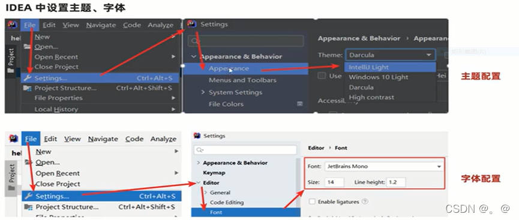
Task: Click the Line height field showing 1.2
Action: click(x=396, y=182)
